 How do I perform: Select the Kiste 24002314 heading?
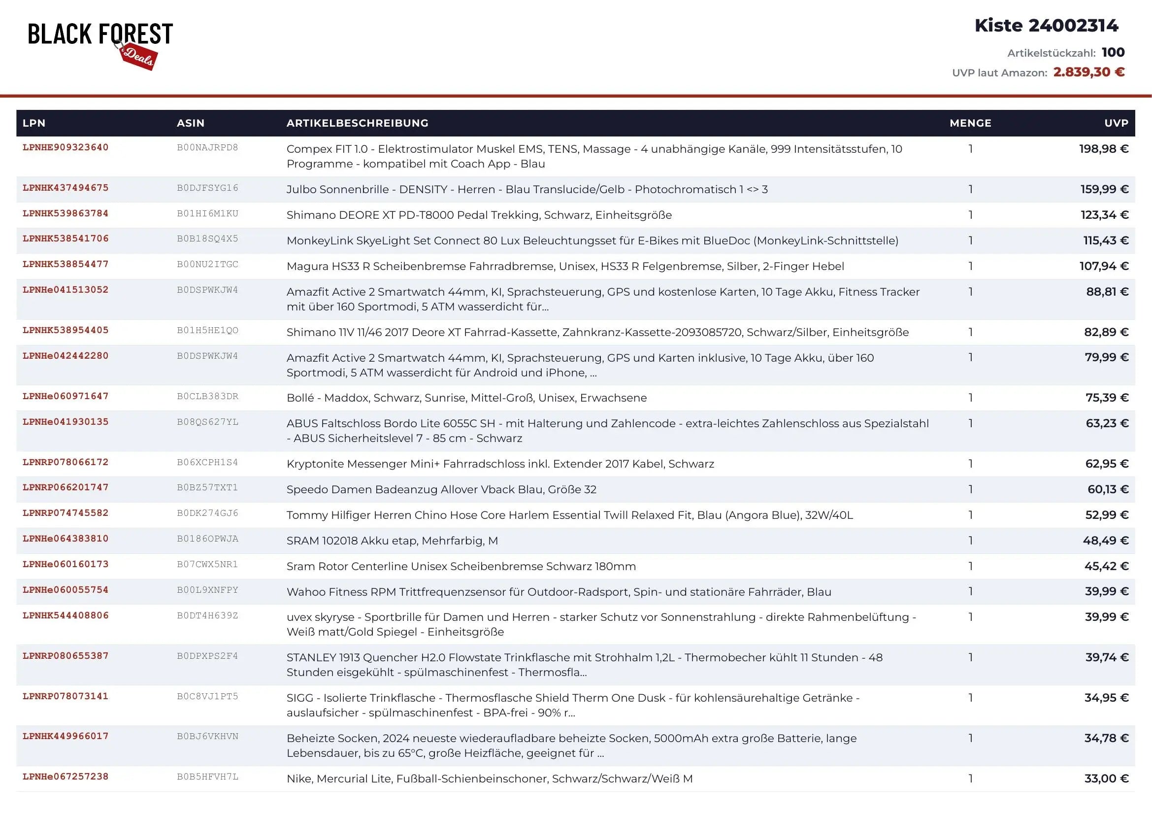[x=1046, y=26]
